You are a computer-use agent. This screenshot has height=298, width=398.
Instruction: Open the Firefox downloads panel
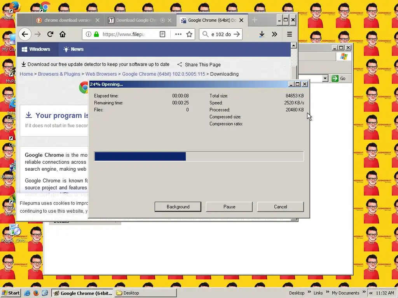coord(262,34)
